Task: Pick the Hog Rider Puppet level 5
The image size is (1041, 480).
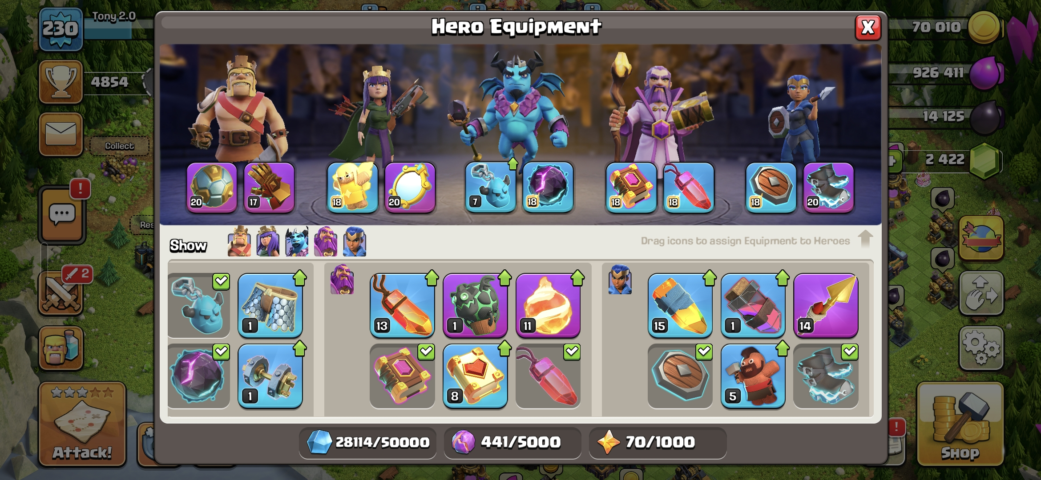Action: pos(753,376)
